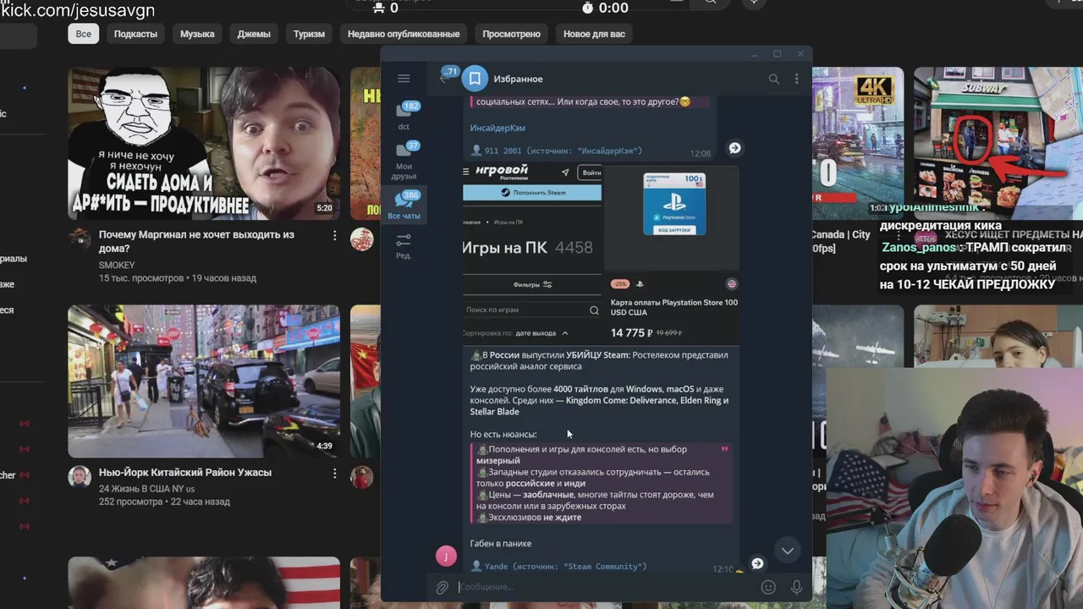Search within the Избранное chat
This screenshot has height=609, width=1083.
[x=773, y=79]
